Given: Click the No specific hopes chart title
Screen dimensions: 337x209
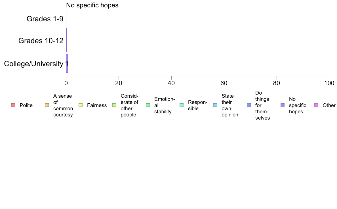Looking at the screenshot, I should pyautogui.click(x=92, y=5).
